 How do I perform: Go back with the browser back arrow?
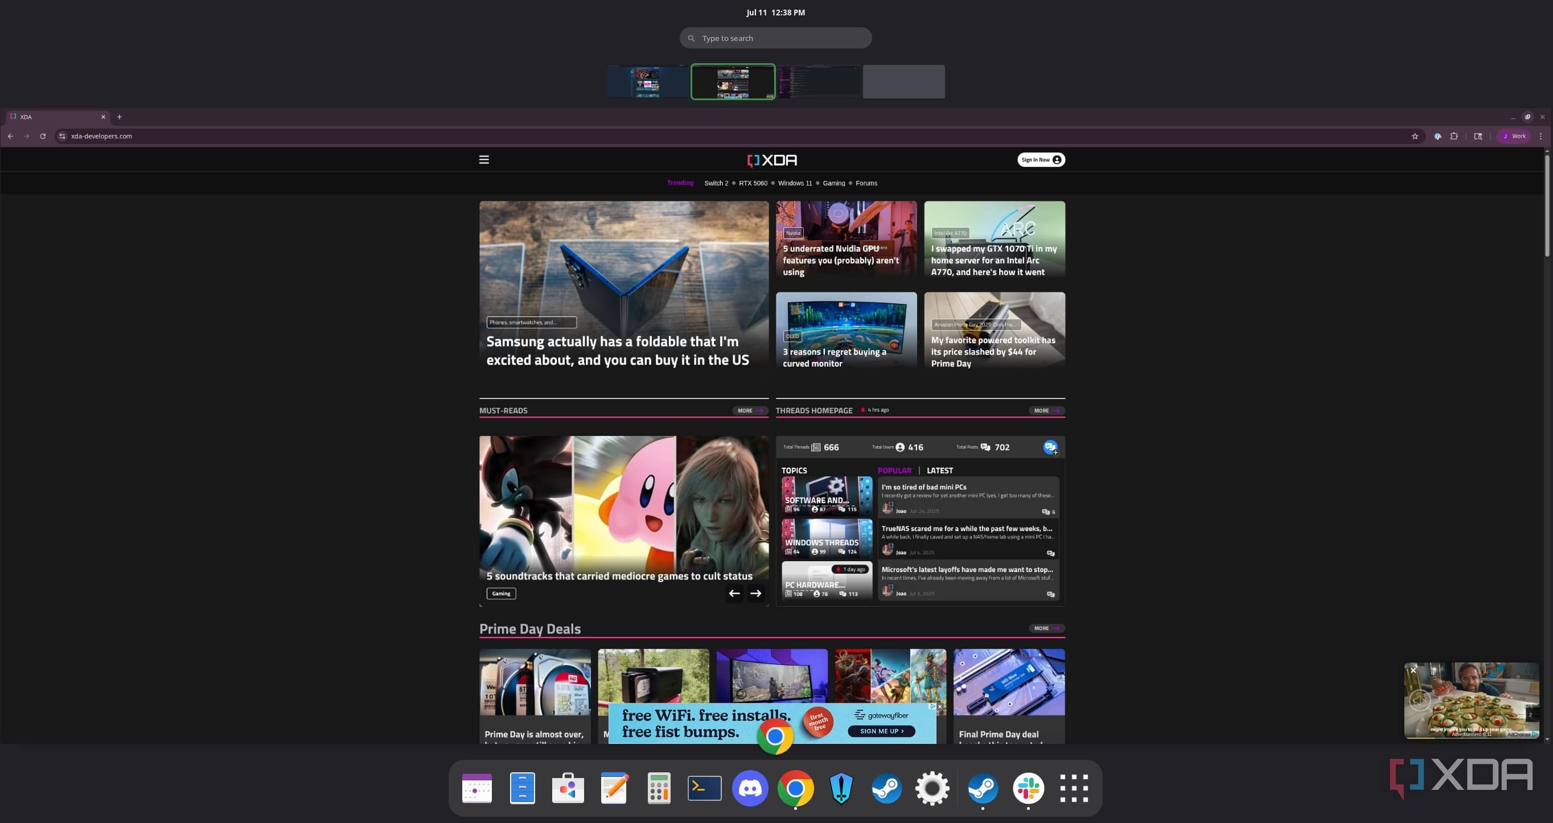point(11,136)
